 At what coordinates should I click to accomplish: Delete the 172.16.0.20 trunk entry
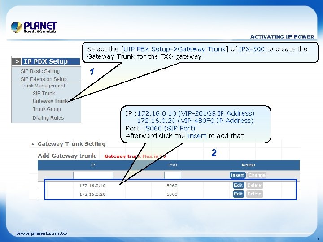click(x=254, y=194)
